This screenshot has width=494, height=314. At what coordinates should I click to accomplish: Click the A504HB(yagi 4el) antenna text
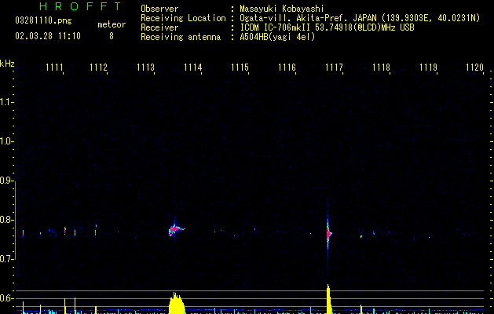tap(277, 37)
